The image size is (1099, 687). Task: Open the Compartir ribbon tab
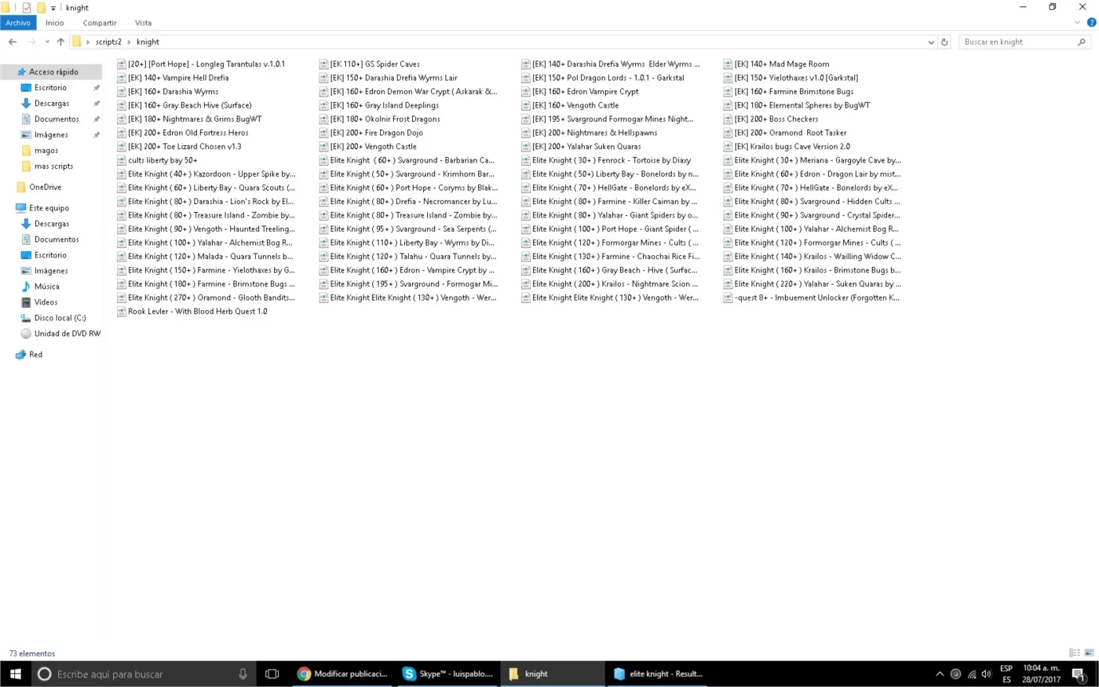click(x=100, y=23)
